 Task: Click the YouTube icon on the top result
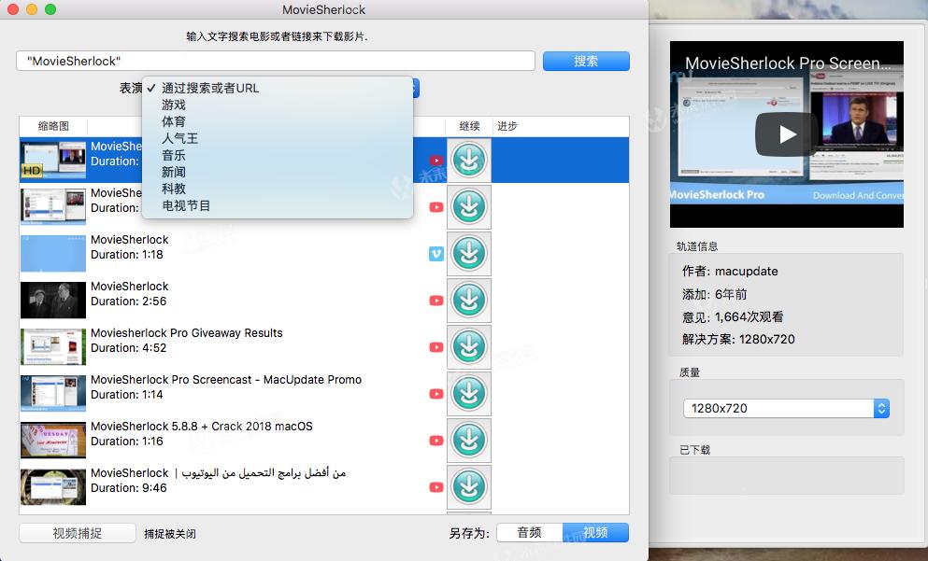pyautogui.click(x=435, y=160)
